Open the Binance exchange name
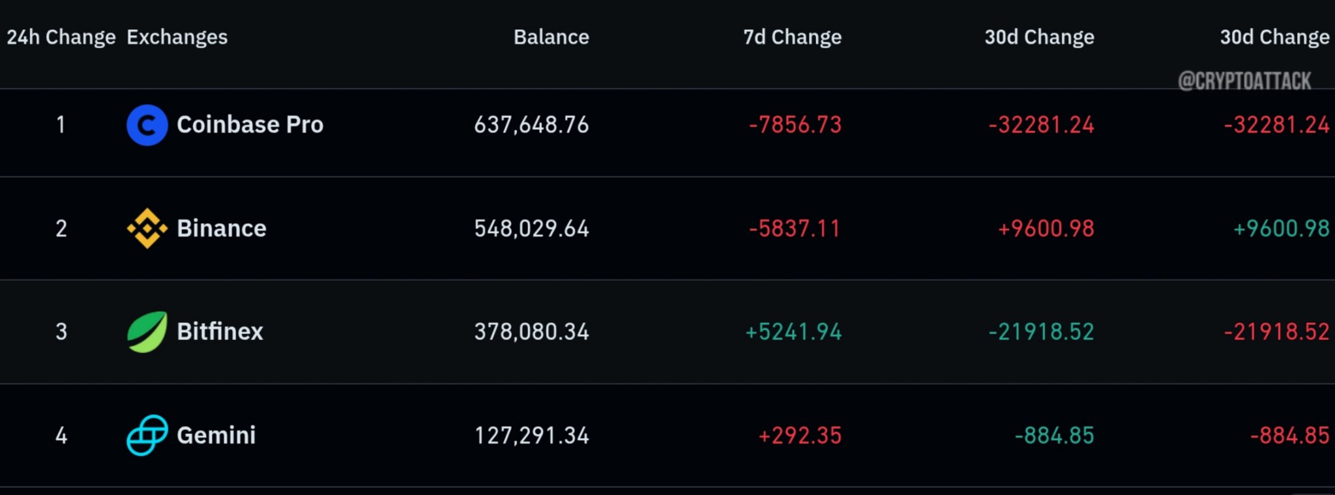This screenshot has width=1335, height=495. [x=222, y=228]
